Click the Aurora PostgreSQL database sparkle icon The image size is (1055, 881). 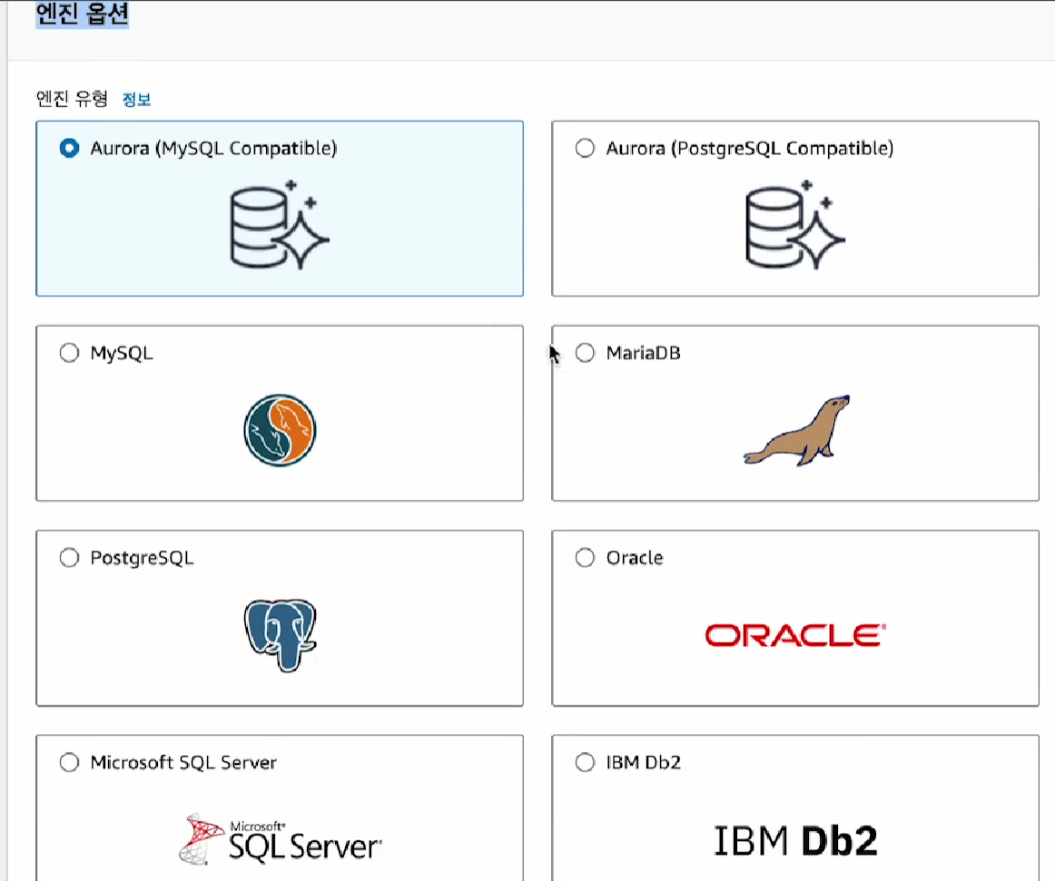tap(794, 225)
